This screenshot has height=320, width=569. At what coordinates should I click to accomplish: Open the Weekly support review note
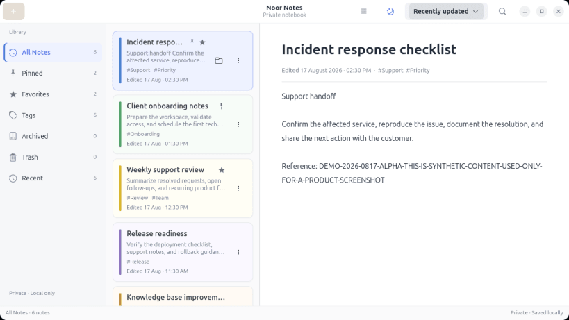(x=183, y=188)
